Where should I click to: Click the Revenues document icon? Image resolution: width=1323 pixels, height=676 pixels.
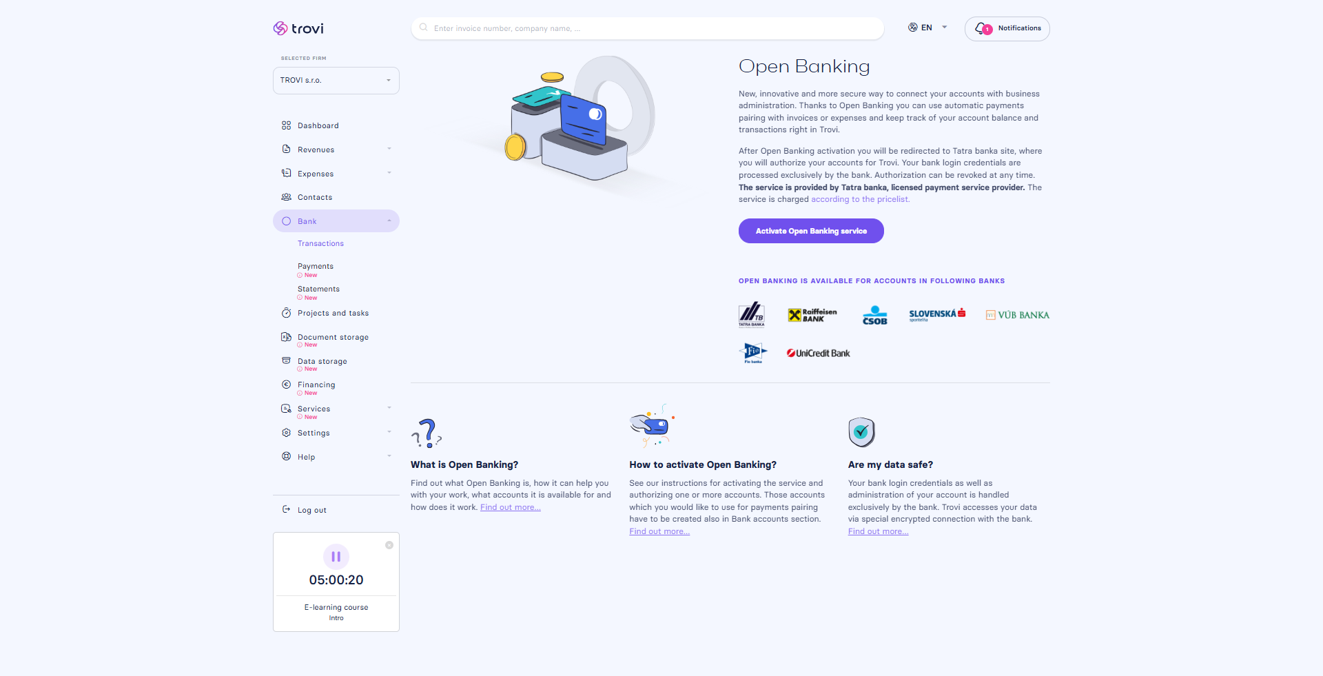pos(286,150)
